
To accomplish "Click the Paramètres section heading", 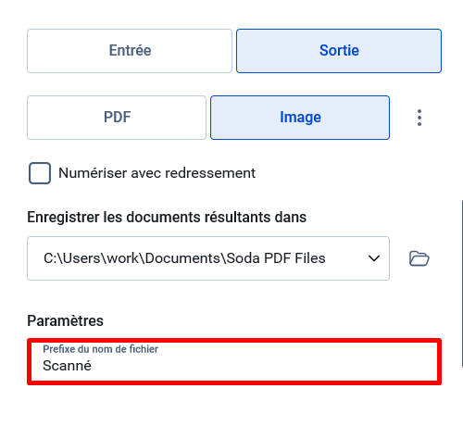I will 65,320.
